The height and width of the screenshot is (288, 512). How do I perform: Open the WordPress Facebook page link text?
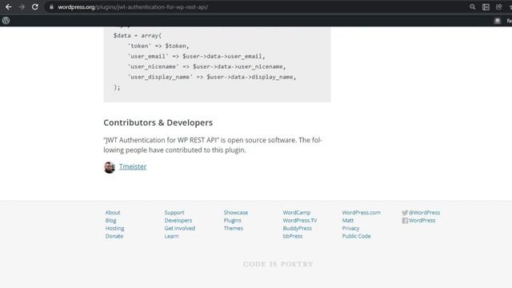click(x=422, y=221)
